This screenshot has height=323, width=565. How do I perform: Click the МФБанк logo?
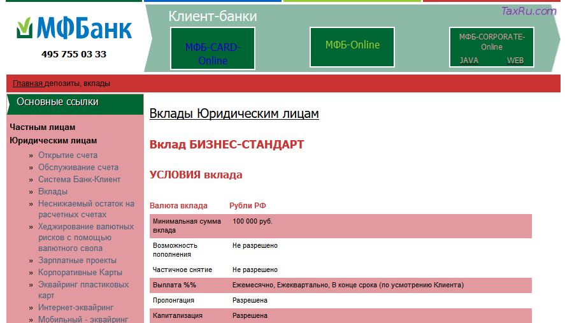point(74,28)
